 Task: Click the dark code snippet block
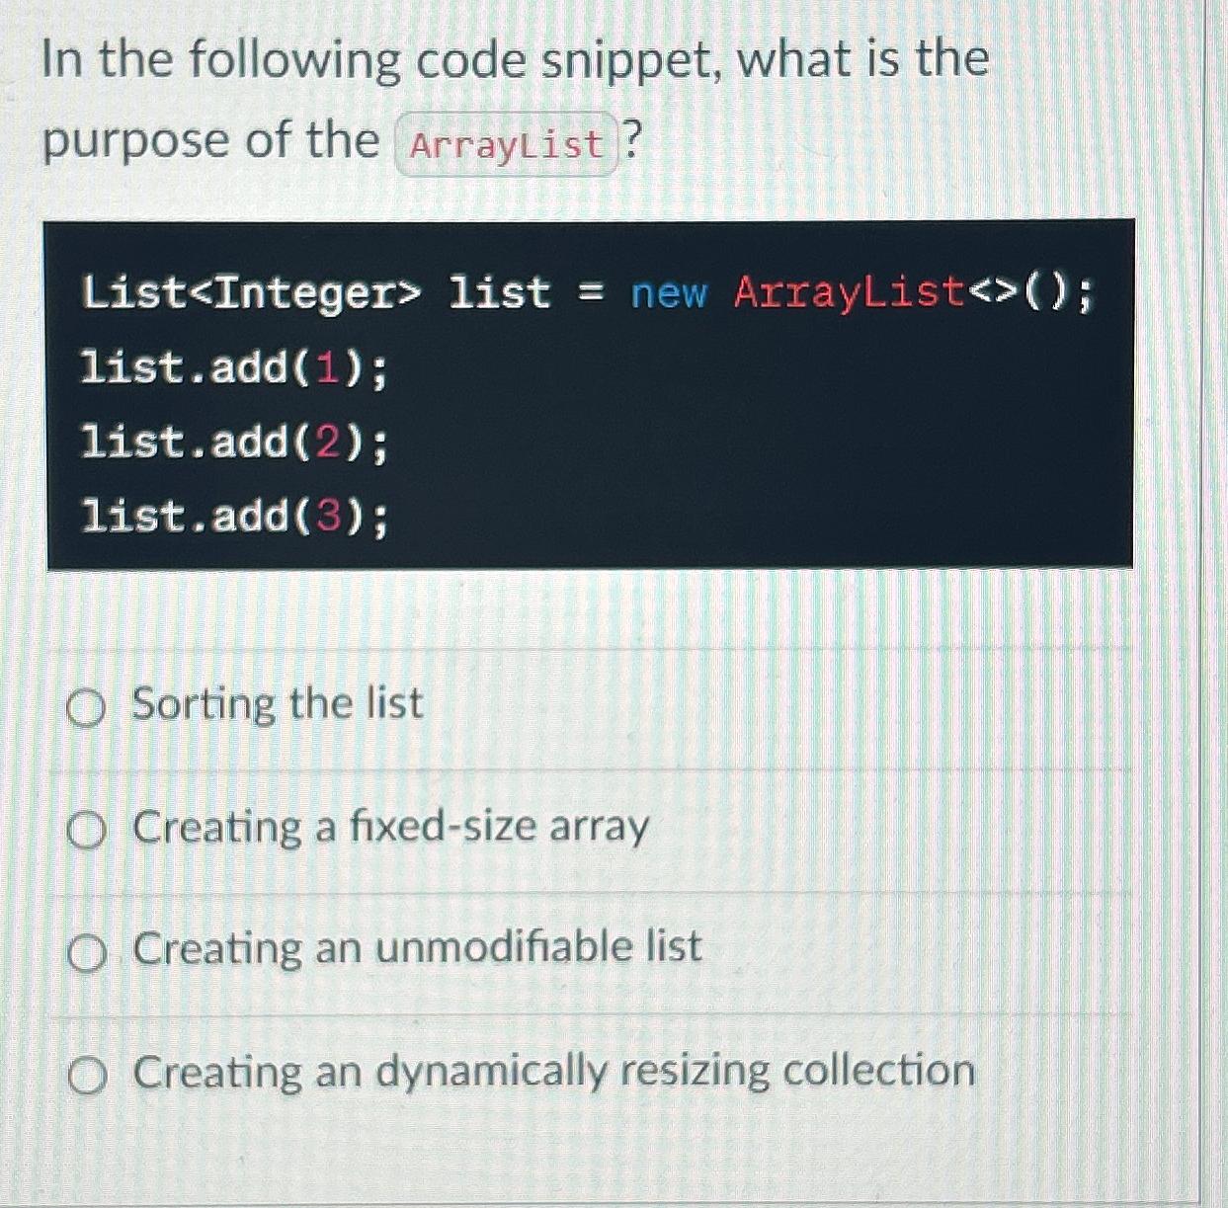[593, 395]
